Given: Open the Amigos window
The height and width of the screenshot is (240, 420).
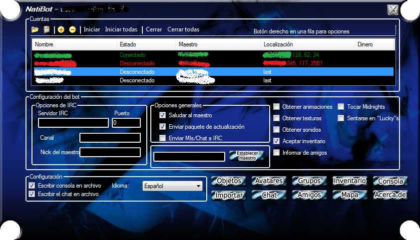Looking at the screenshot, I should (309, 195).
